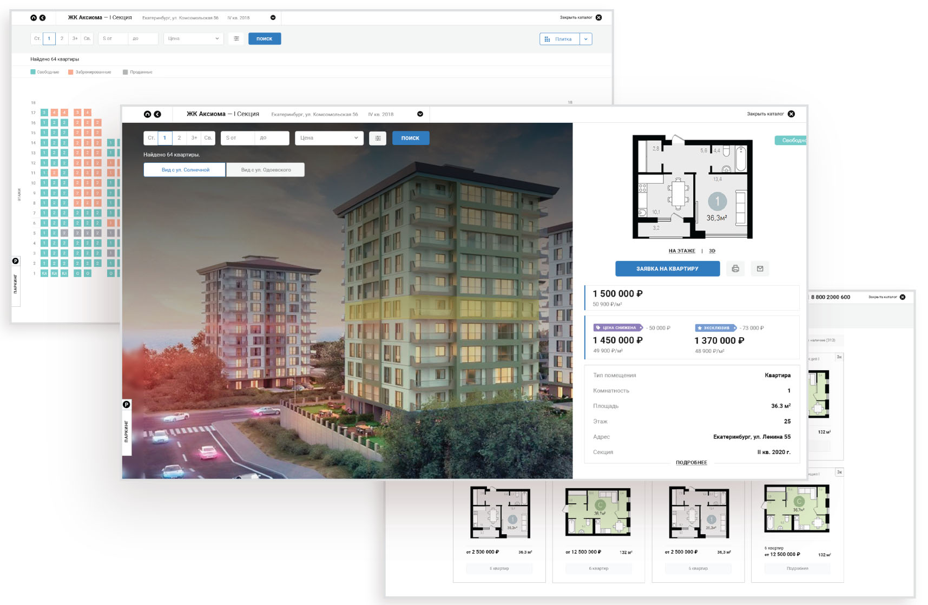The height and width of the screenshot is (605, 928).
Task: Click the parking P icon on the building render
Action: tap(126, 405)
